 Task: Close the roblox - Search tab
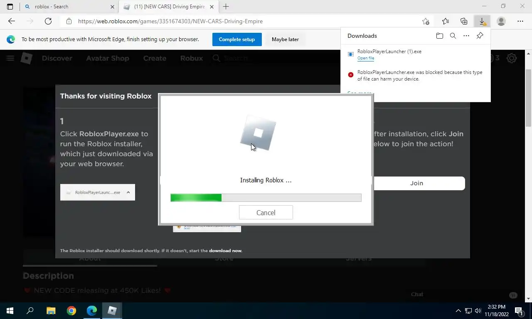(x=112, y=7)
